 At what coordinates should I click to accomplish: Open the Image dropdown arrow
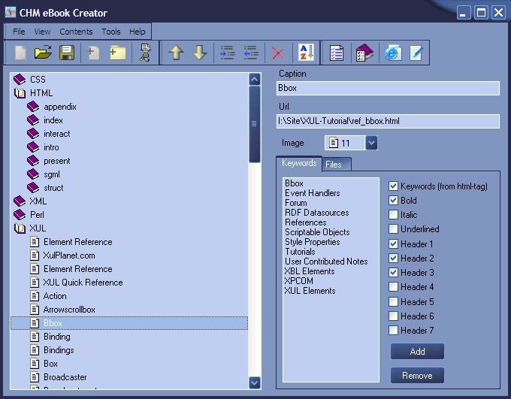[x=371, y=143]
